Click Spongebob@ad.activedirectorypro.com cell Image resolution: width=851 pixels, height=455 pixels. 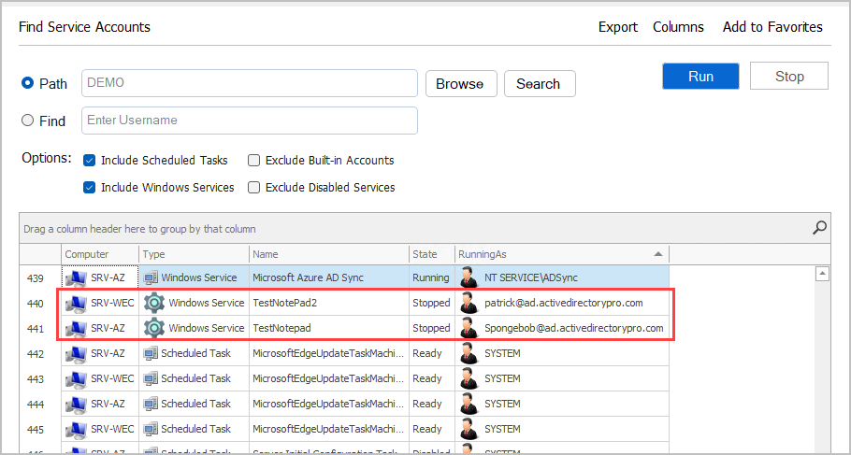tap(562, 328)
